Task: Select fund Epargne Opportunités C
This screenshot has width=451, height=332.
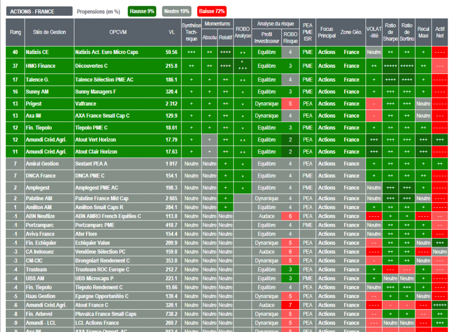Action: point(102,296)
